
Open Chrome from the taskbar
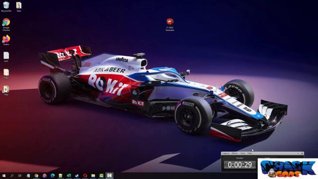click(36, 176)
